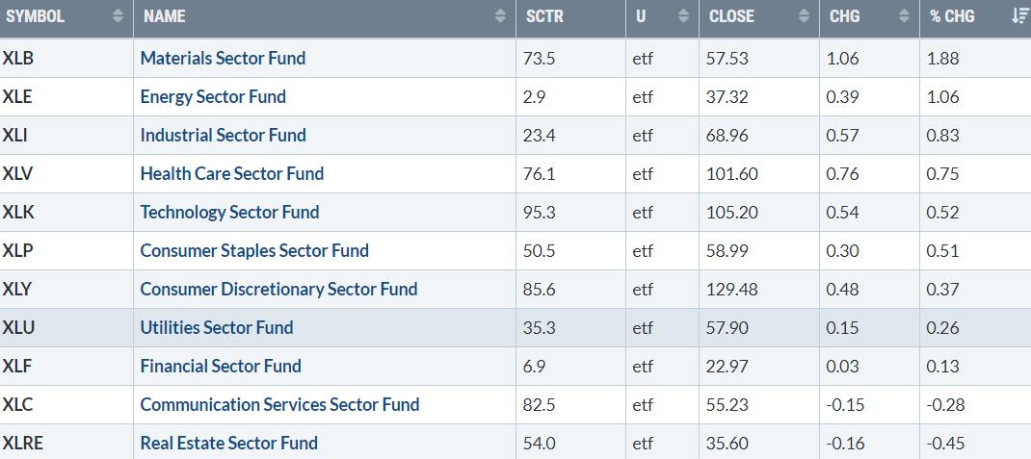Click the sort arrows in NAME column header
The width and height of the screenshot is (1031, 459).
click(500, 16)
